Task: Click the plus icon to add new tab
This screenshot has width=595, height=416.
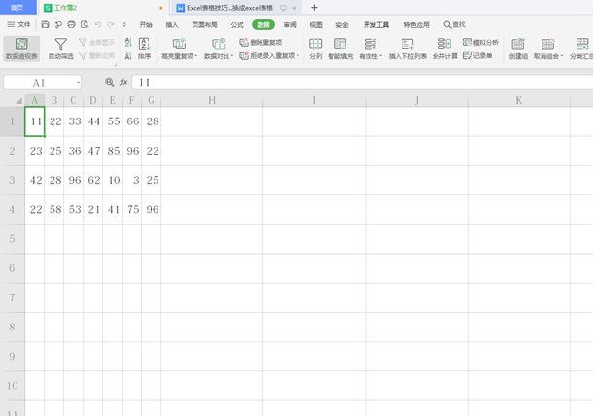Action: tap(314, 8)
